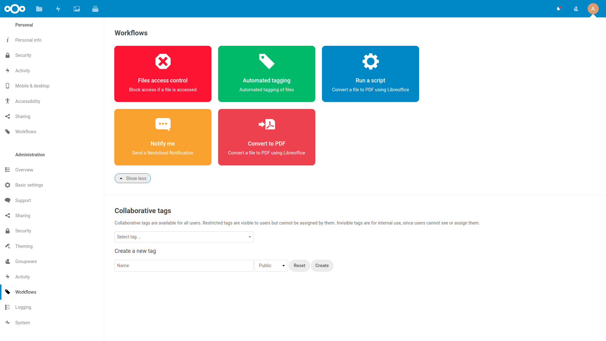Open the Public tag visibility dropdown
Image resolution: width=606 pixels, height=341 pixels.
[271, 266]
